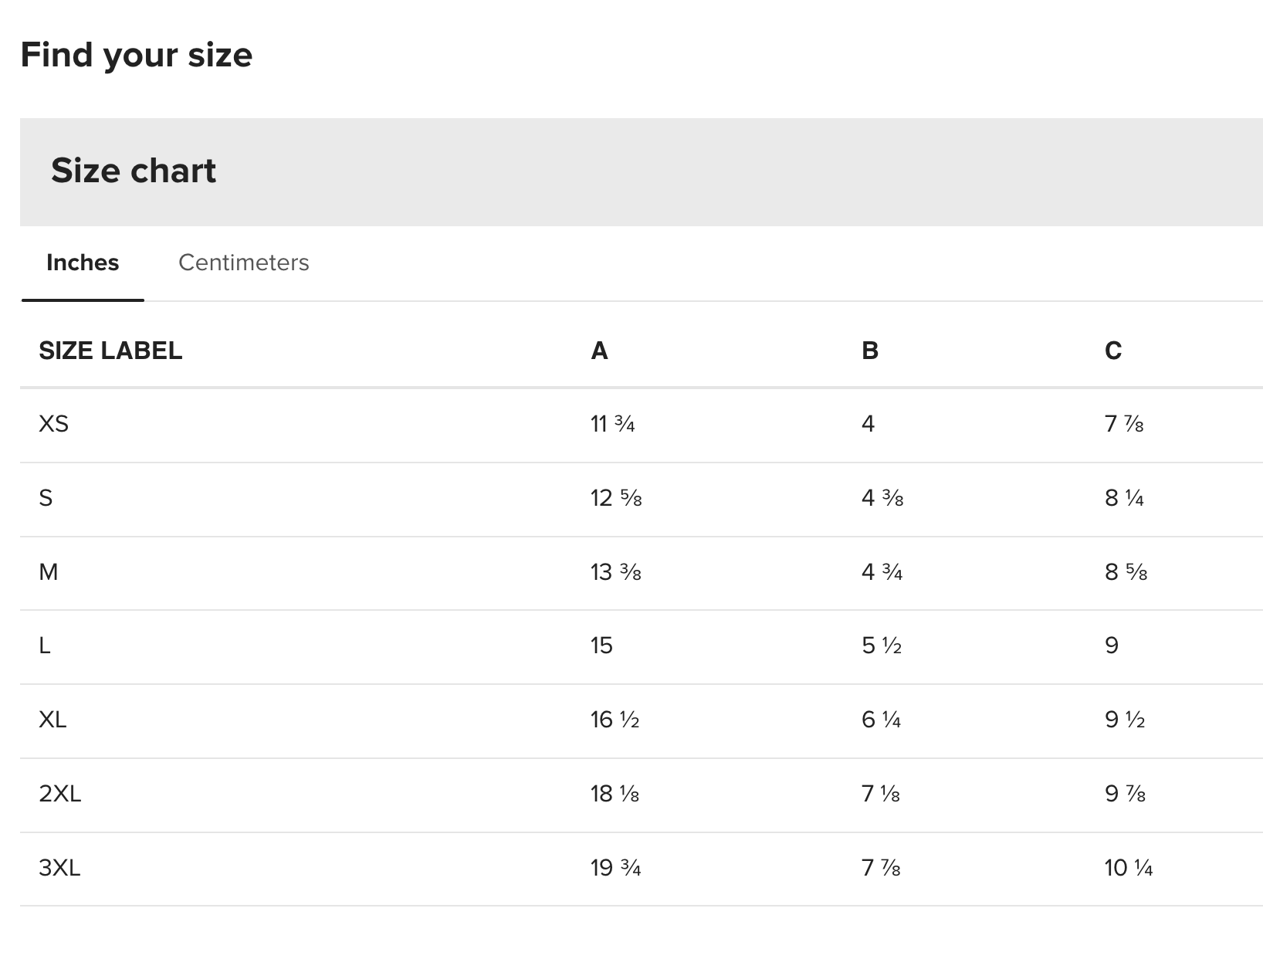Click the 18 ⅛ measurement for 2XL
The height and width of the screenshot is (959, 1263).
point(615,794)
